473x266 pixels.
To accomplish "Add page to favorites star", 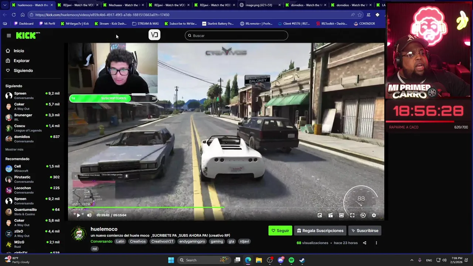I will (360, 15).
